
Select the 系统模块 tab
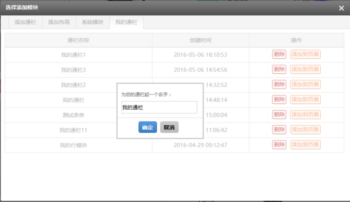pyautogui.click(x=92, y=22)
